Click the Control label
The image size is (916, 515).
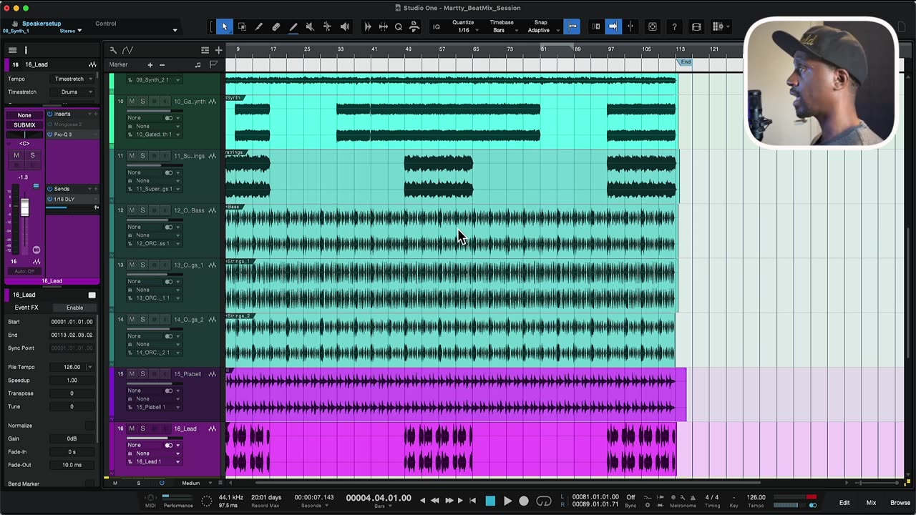106,24
